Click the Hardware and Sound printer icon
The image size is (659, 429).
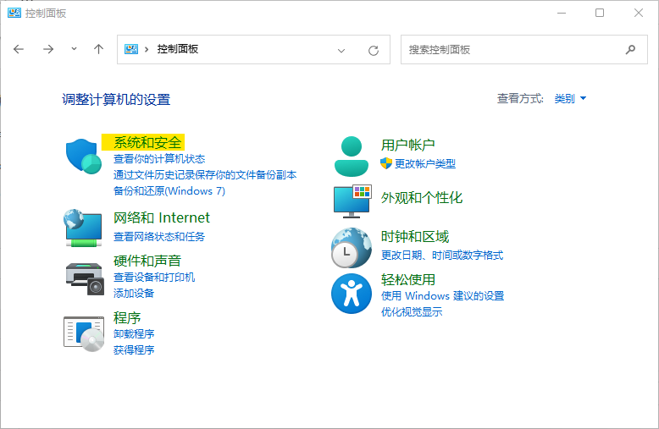83,275
